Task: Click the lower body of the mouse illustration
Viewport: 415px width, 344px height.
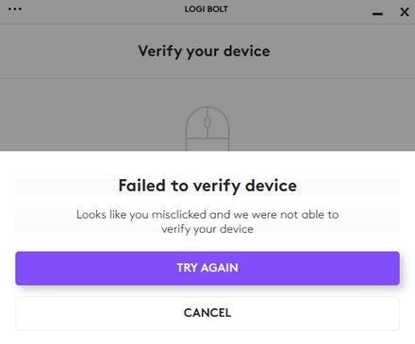Action: point(207,145)
